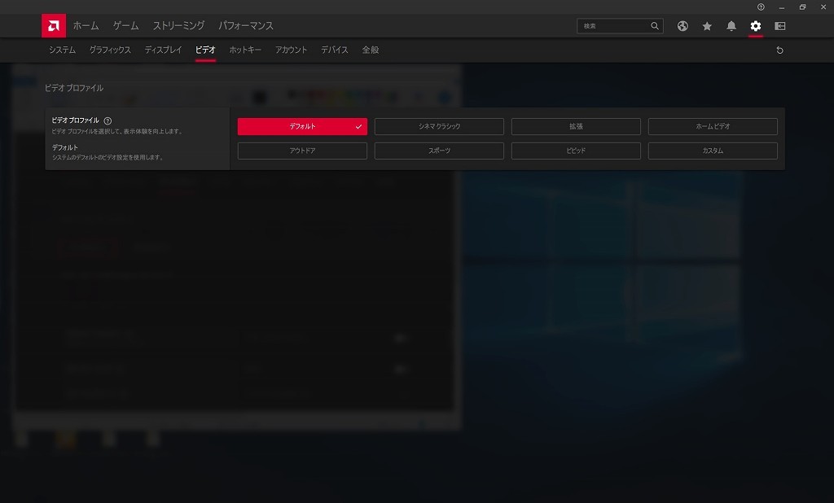Screen dimensions: 834x503
Task: Click the ビデオ プロファイル section heading
Action: 74,88
